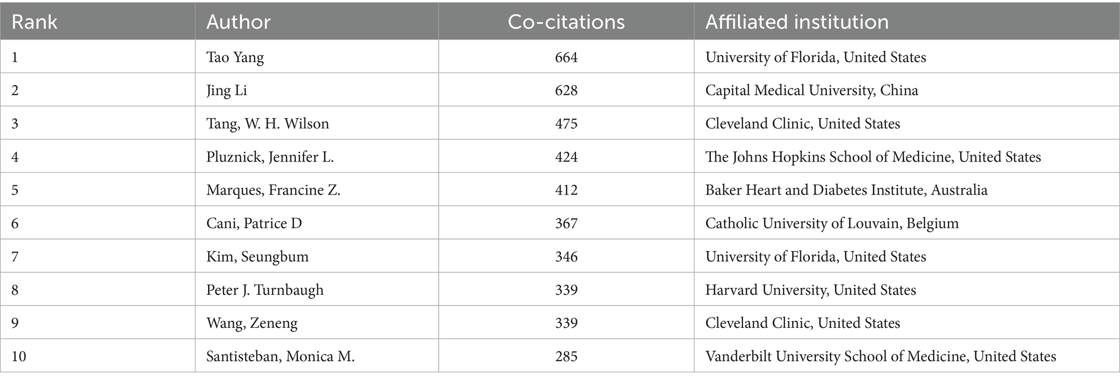Select Baker Heart and Diabetes Institute cell
This screenshot has height=382, width=1120.
coord(907,190)
